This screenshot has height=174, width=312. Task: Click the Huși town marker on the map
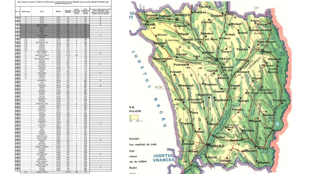pos(263,51)
